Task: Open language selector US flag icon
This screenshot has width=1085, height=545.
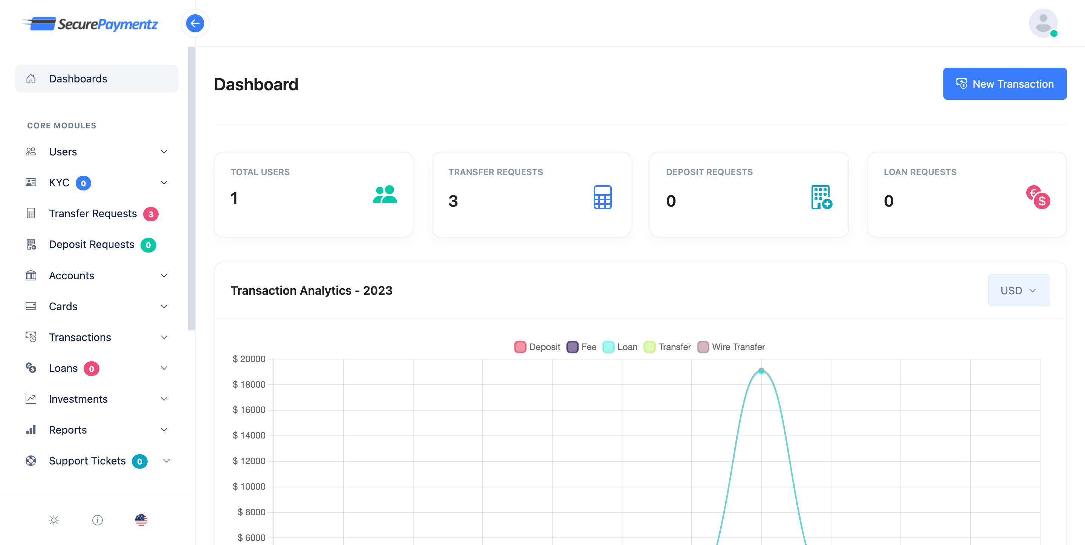Action: point(141,520)
